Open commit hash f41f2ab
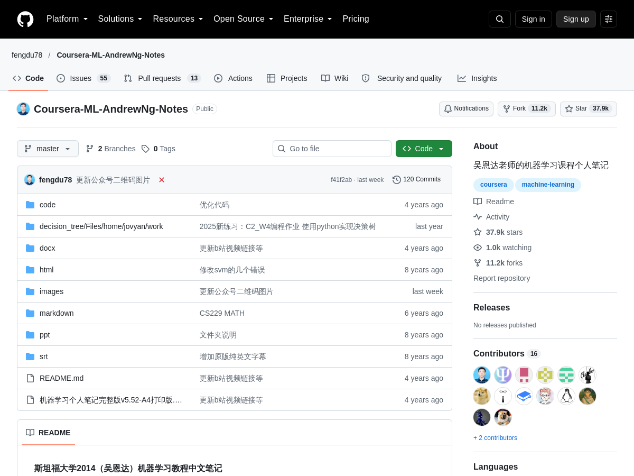Image resolution: width=634 pixels, height=476 pixels. [x=341, y=180]
